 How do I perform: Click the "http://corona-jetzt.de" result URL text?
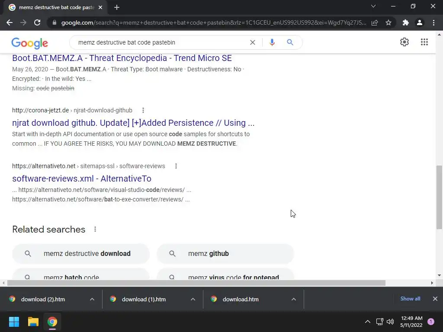pos(40,110)
